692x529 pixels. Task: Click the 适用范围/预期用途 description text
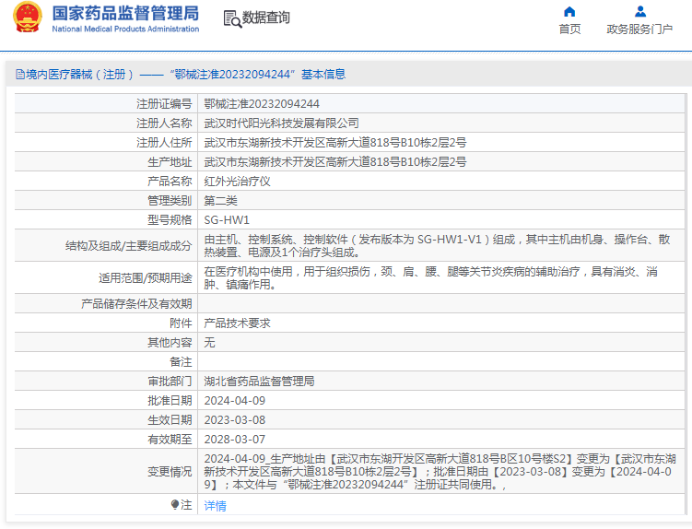[430, 277]
